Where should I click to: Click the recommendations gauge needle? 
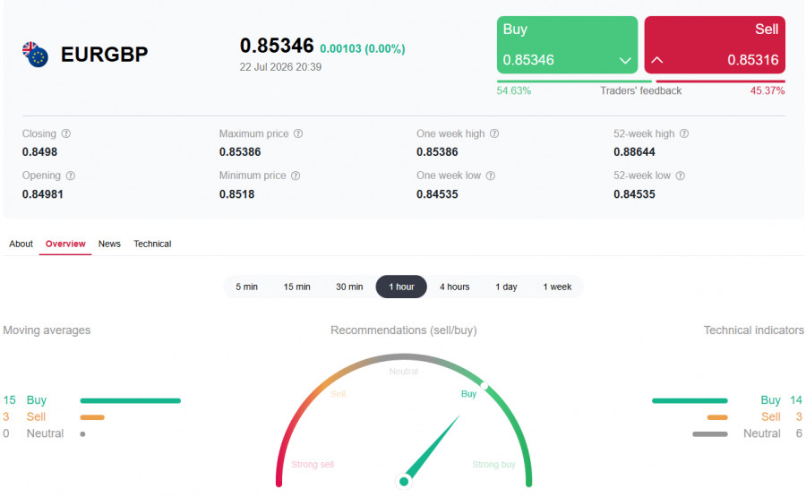click(x=431, y=449)
